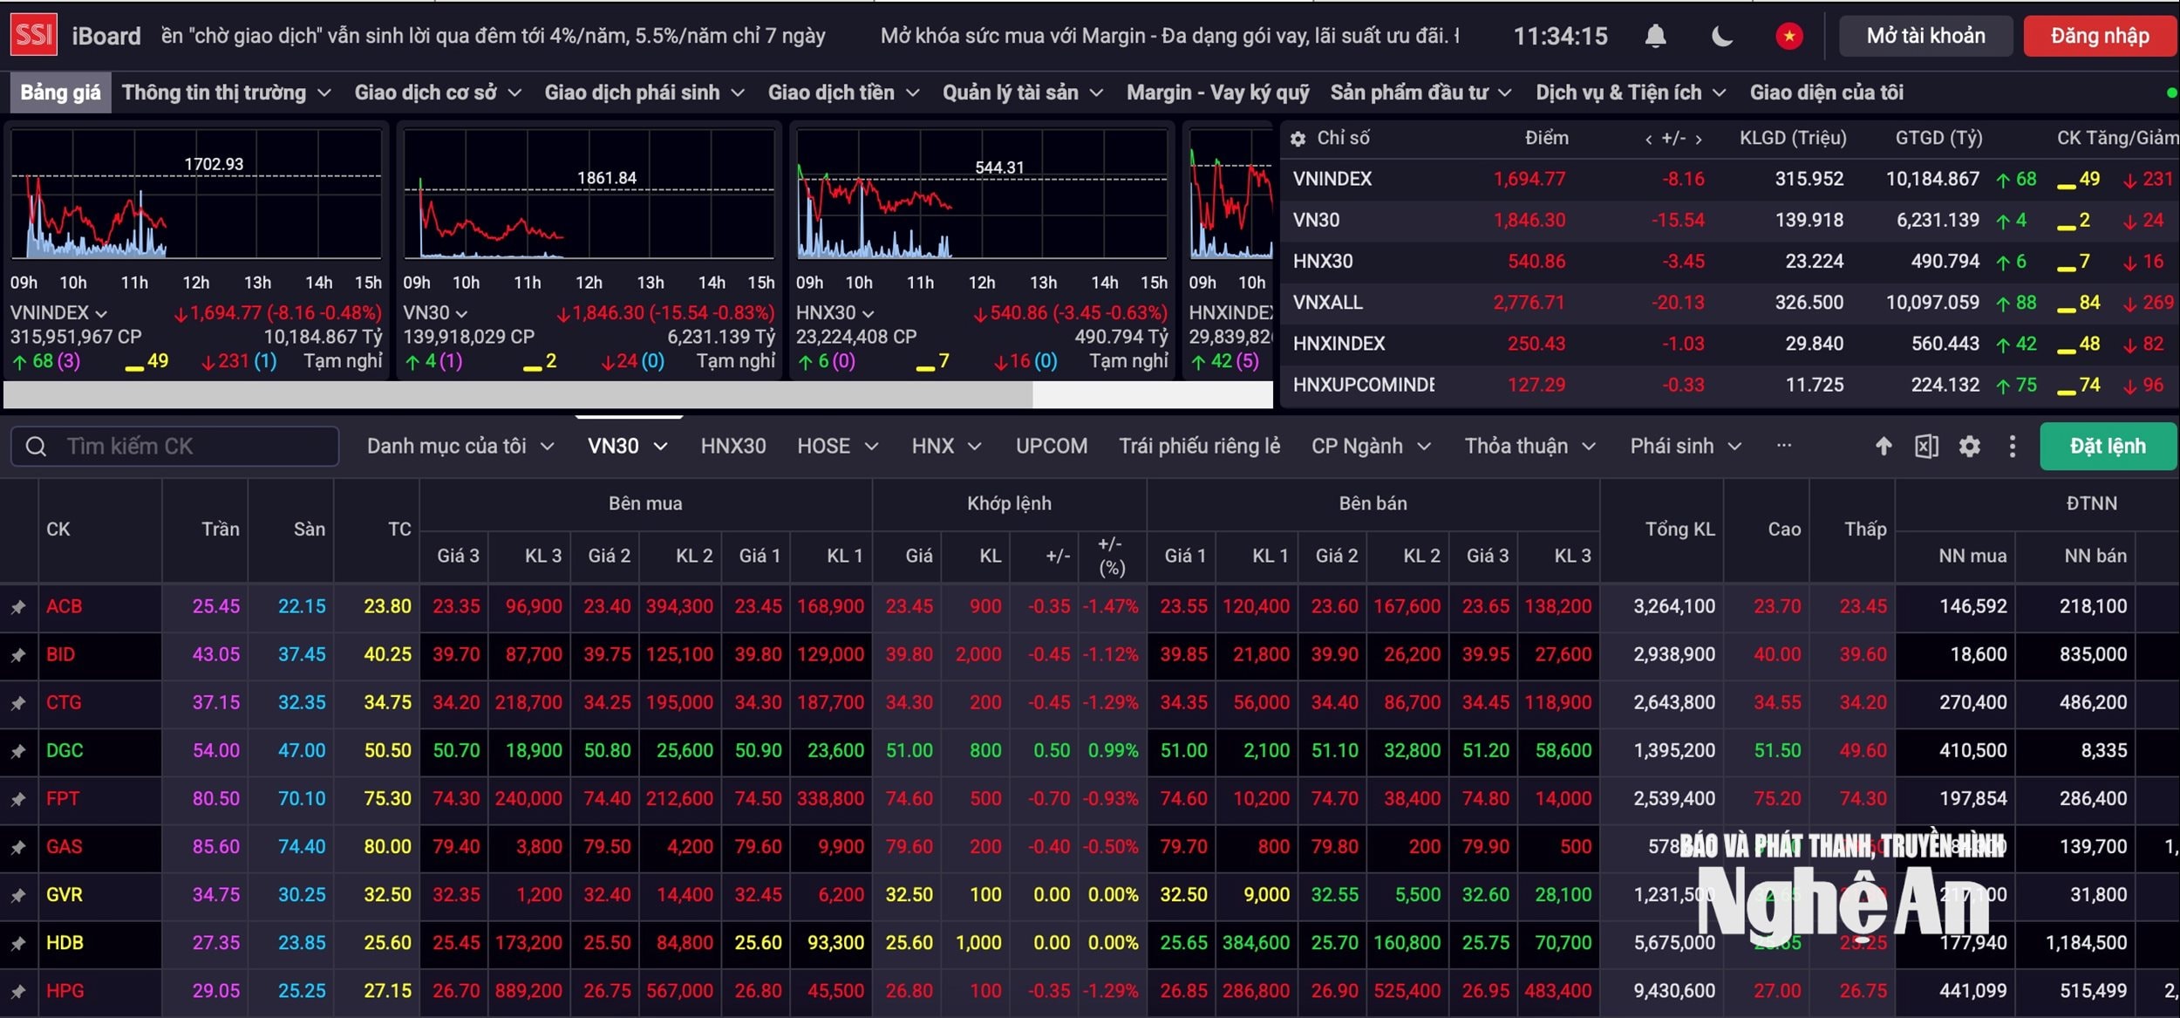
Task: Click the Đặt lệnh order button
Action: [2108, 447]
